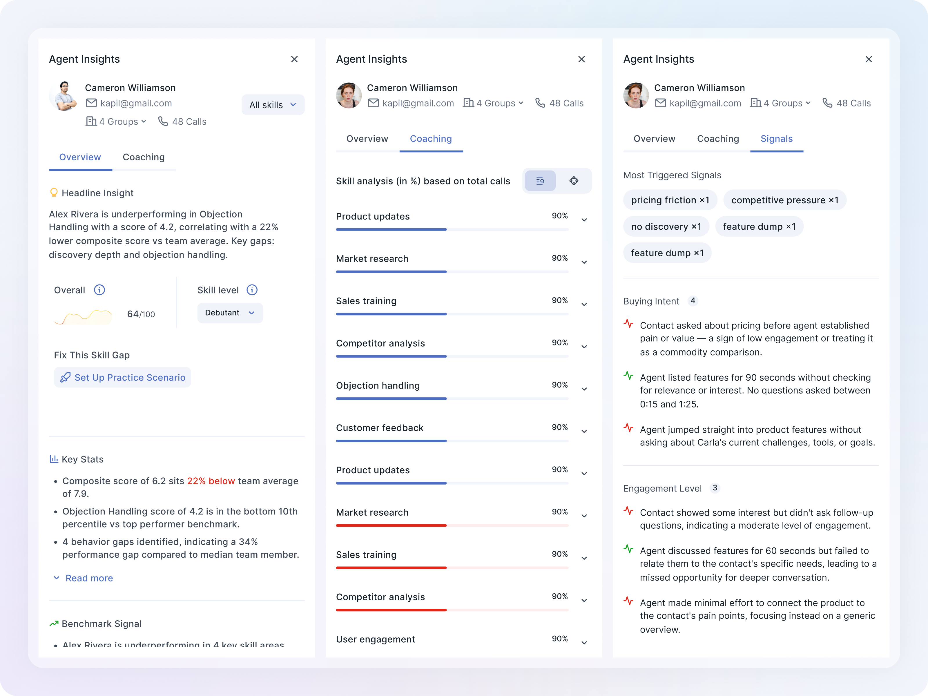
Task: Switch to radar chart view toggle
Action: pos(574,181)
